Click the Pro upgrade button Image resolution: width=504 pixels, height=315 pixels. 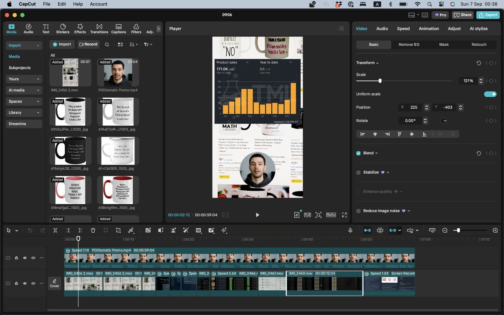pyautogui.click(x=440, y=15)
